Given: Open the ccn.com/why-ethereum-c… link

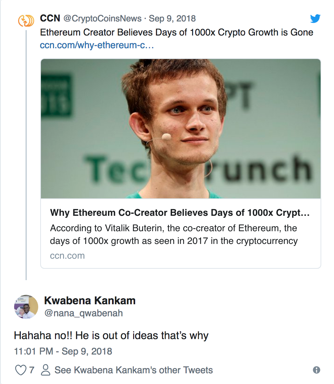Looking at the screenshot, I should 97,45.
